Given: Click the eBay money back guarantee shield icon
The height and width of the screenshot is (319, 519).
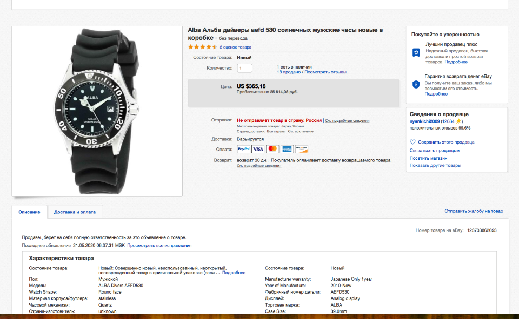Looking at the screenshot, I should coord(416,84).
